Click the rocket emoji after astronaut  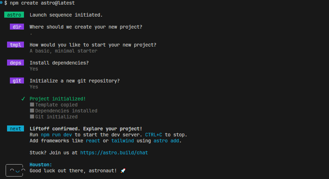pyautogui.click(x=123, y=171)
